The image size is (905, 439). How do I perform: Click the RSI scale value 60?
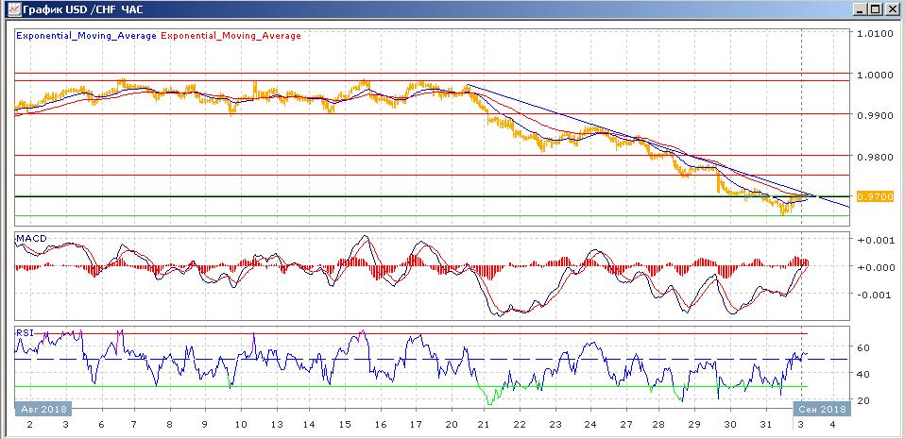point(864,347)
